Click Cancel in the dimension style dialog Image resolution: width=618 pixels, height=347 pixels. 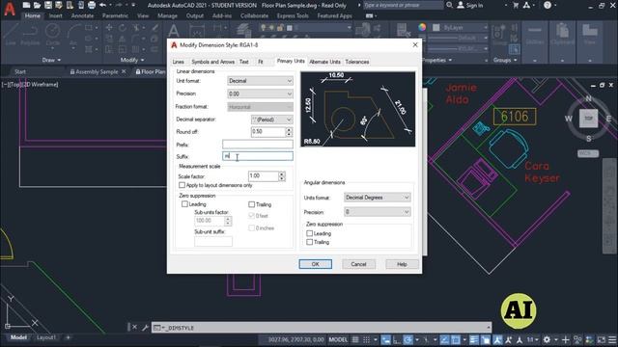coord(358,264)
